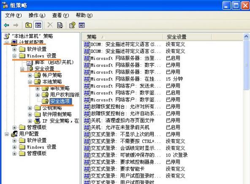This screenshot has height=184, width=250.
Task: Maximize the 组策略 window
Action: click(236, 5)
